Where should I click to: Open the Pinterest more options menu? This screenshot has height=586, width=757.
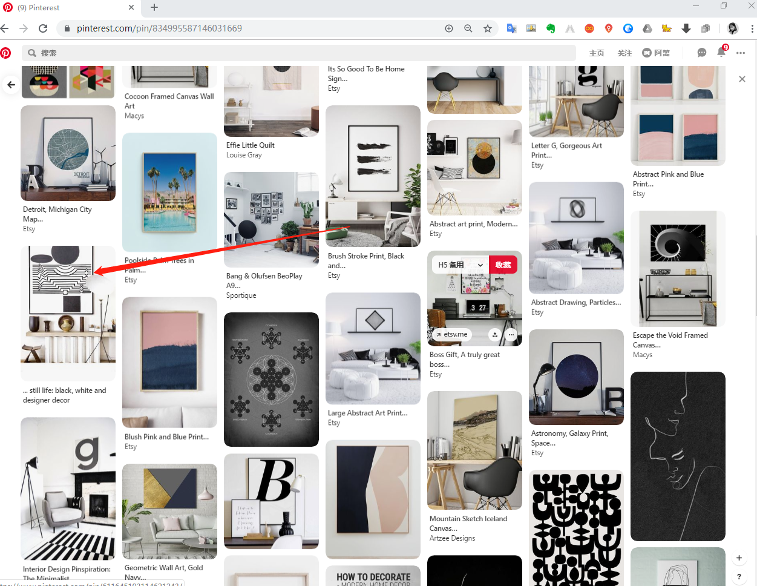[741, 53]
